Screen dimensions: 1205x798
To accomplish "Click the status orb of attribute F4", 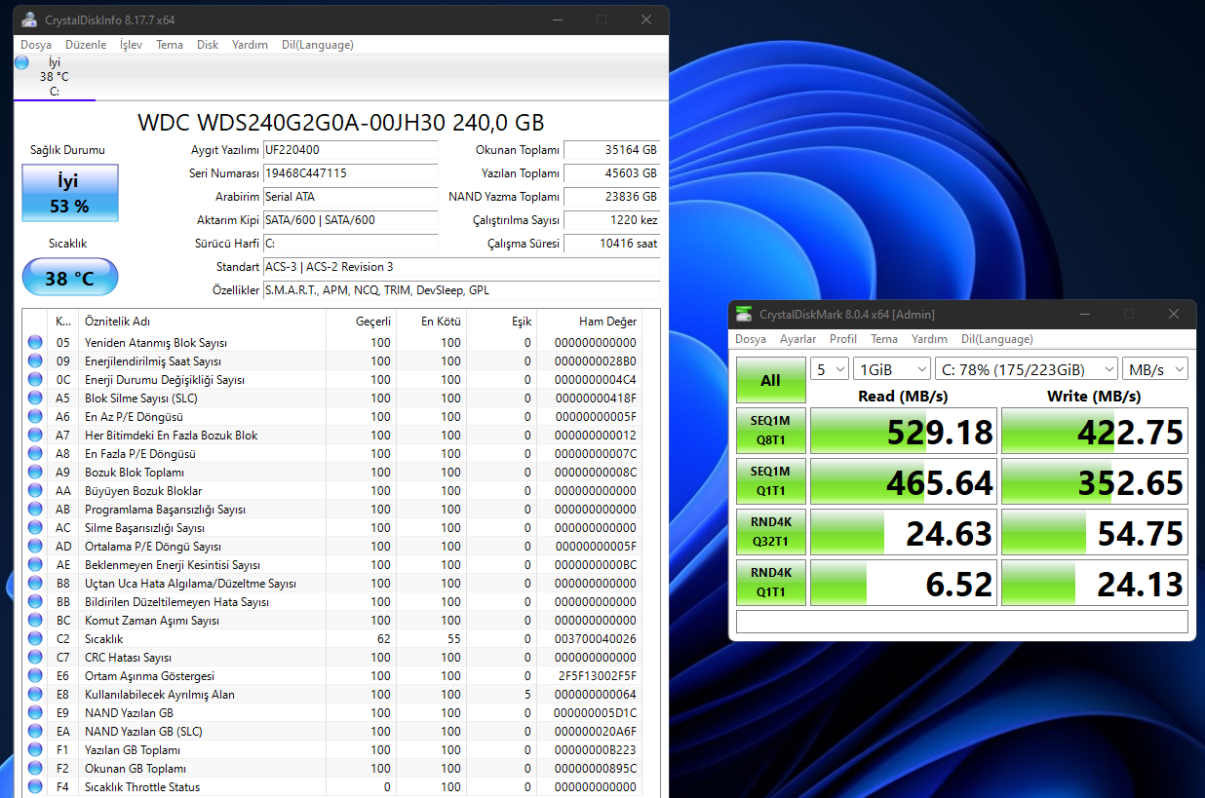I will tap(36, 786).
